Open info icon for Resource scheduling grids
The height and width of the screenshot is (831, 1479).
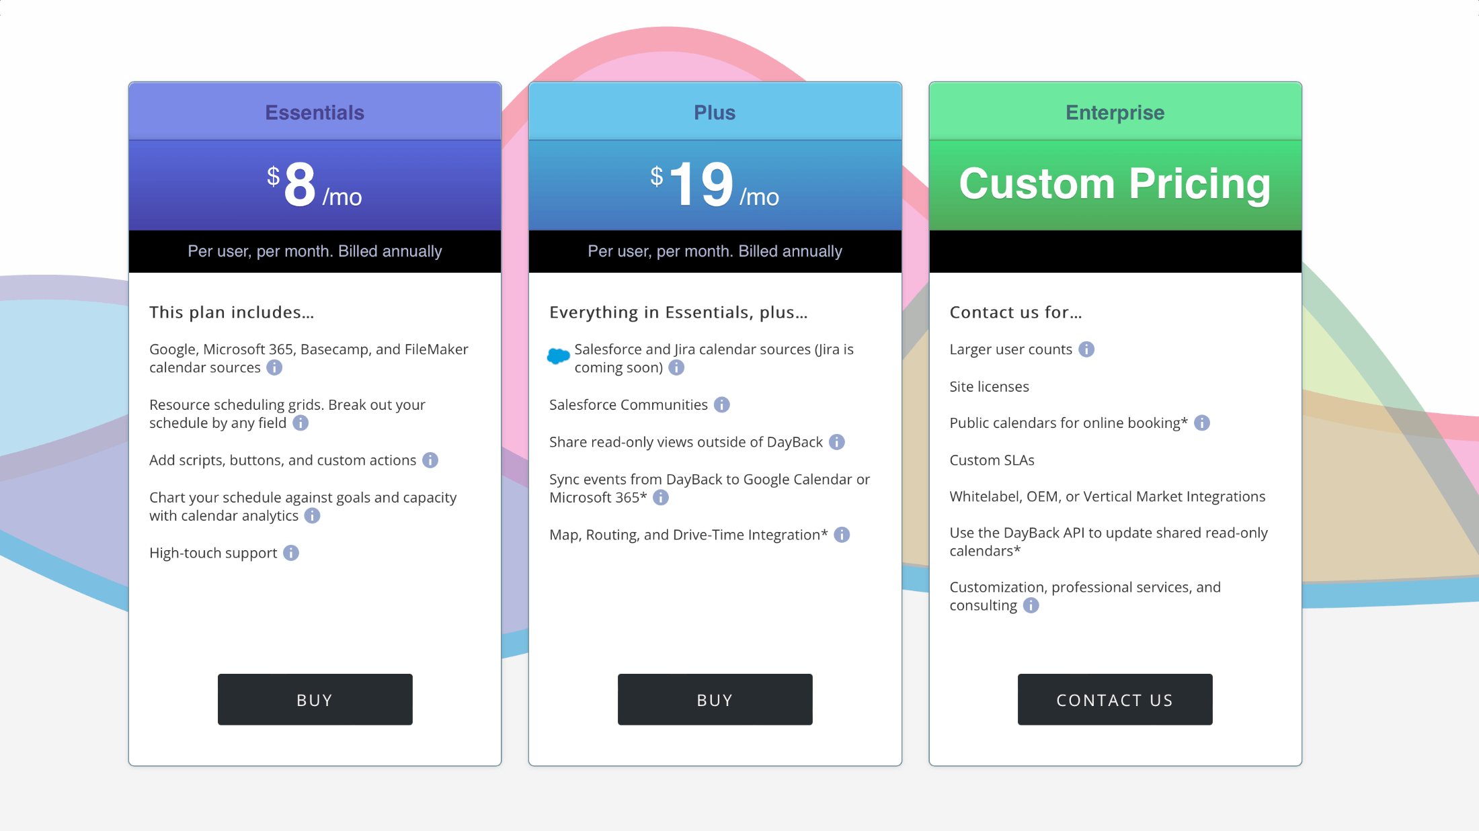pyautogui.click(x=301, y=423)
